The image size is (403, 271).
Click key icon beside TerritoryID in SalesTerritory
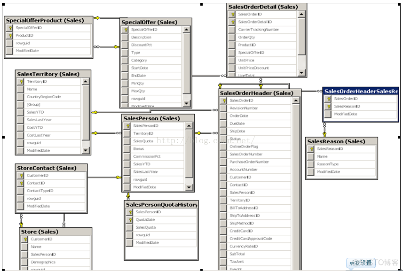[21, 82]
